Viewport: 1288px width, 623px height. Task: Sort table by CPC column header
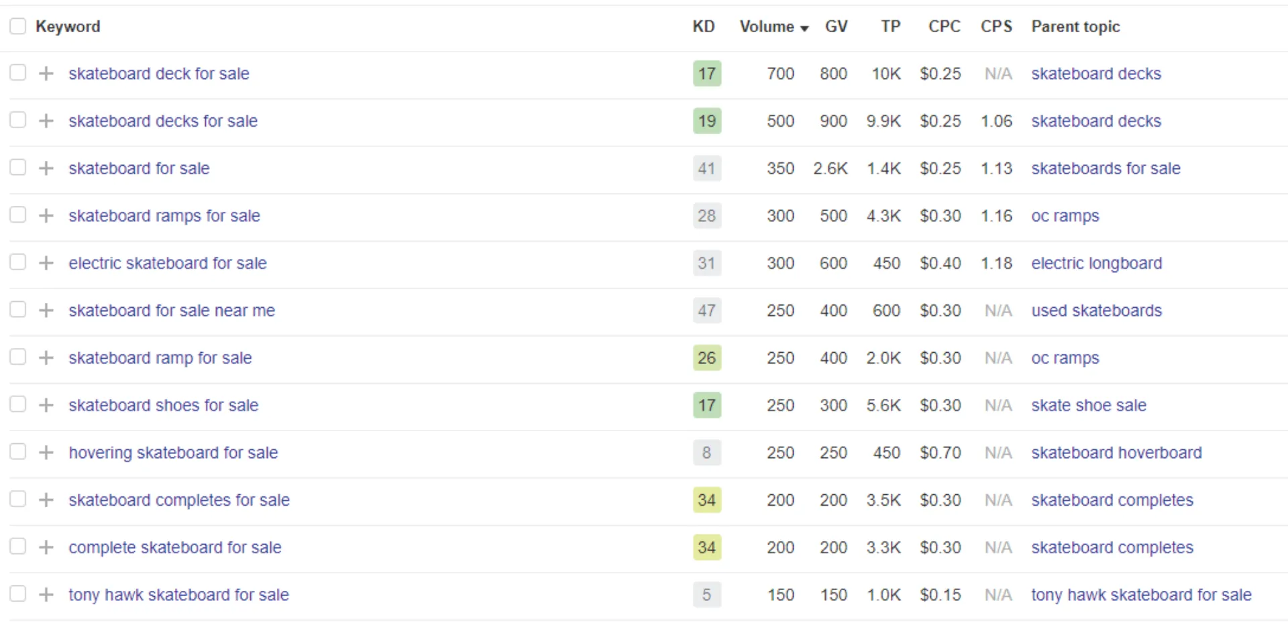click(x=944, y=27)
